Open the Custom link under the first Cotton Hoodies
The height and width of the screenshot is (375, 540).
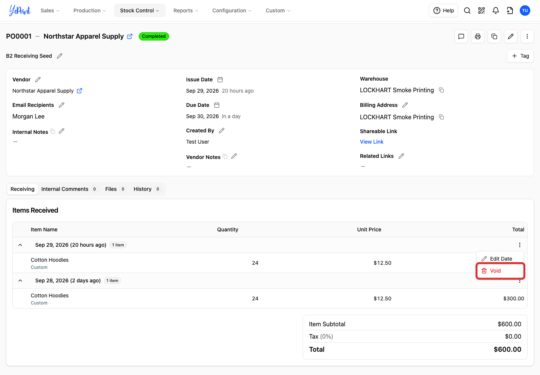pyautogui.click(x=39, y=267)
